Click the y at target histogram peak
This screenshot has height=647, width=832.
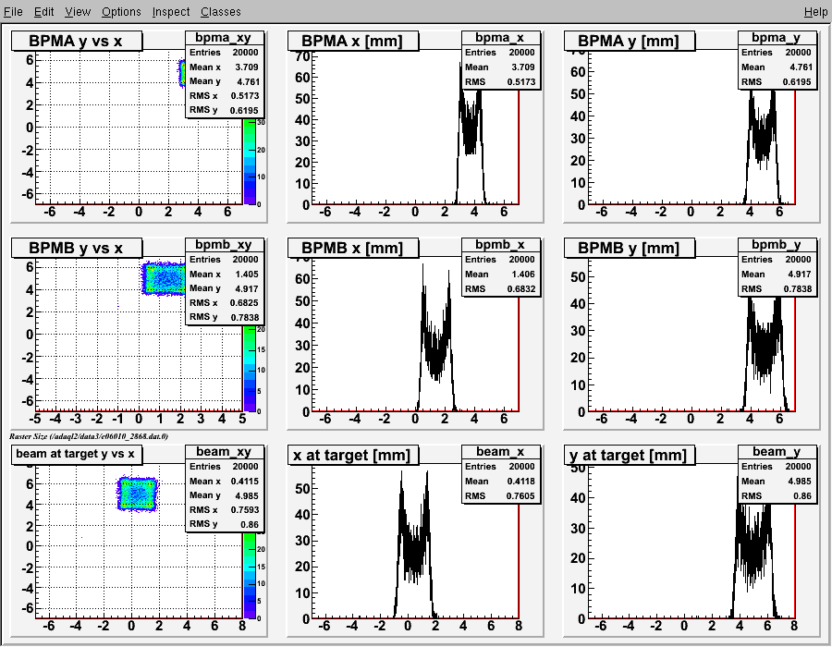coord(754,546)
